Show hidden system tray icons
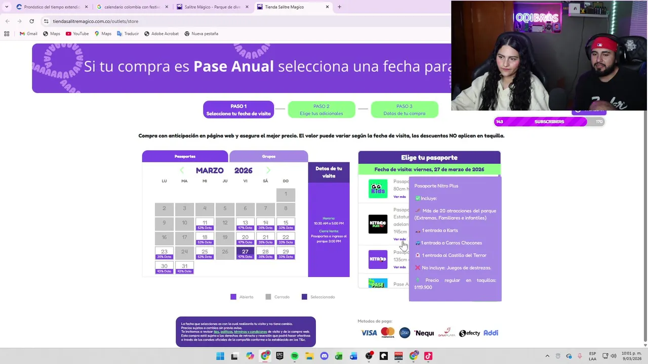This screenshot has width=648, height=364. click(x=547, y=356)
